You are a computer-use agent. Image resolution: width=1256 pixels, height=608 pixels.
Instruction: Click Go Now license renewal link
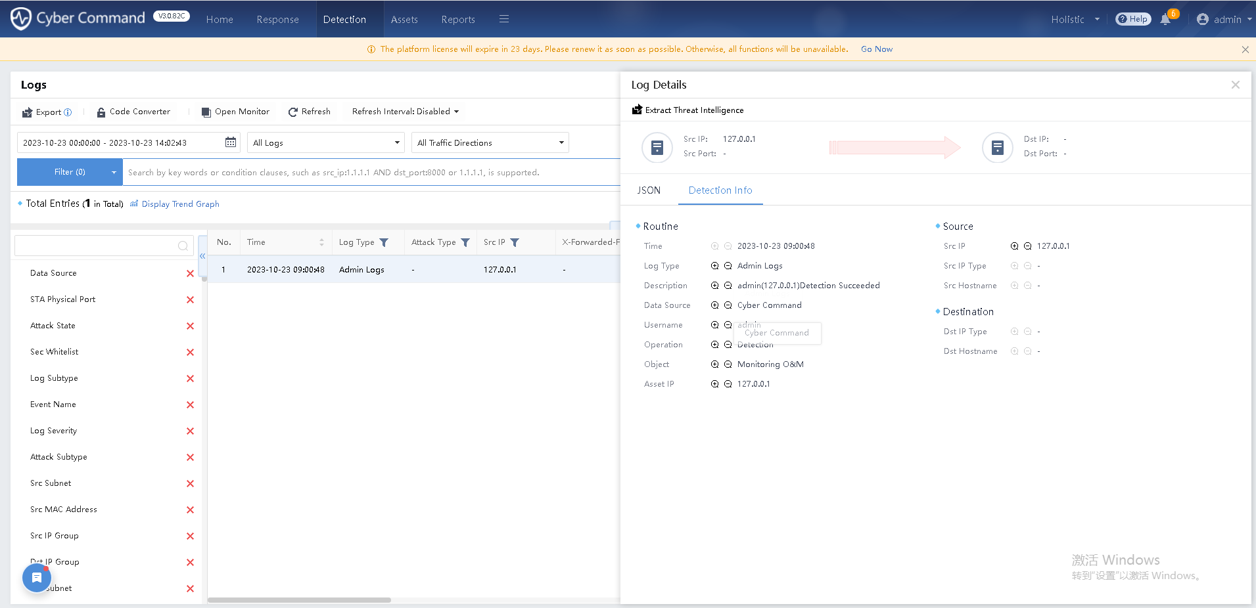pos(876,49)
